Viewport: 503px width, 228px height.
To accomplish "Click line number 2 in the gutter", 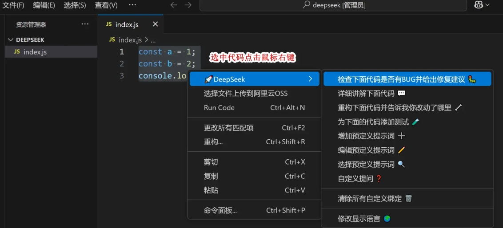I will [x=122, y=64].
